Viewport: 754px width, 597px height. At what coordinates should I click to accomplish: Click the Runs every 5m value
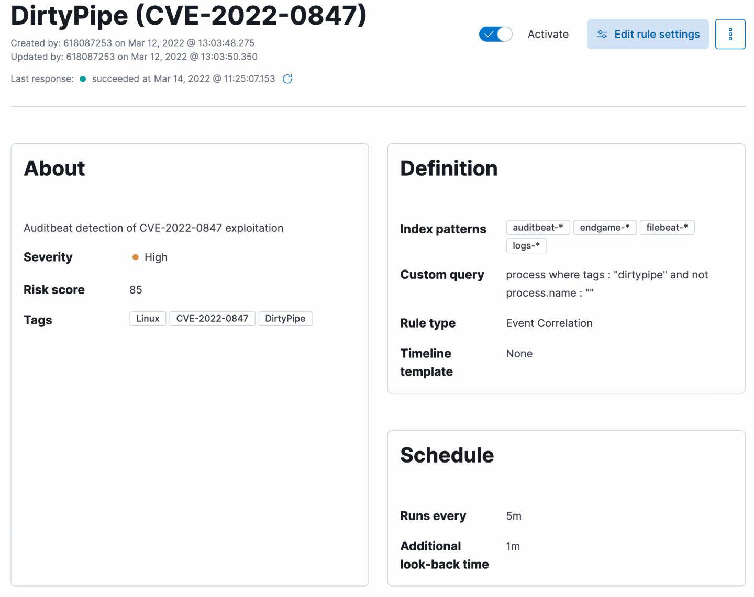coord(514,516)
